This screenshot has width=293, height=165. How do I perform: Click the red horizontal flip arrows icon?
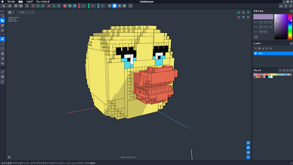click(49, 6)
